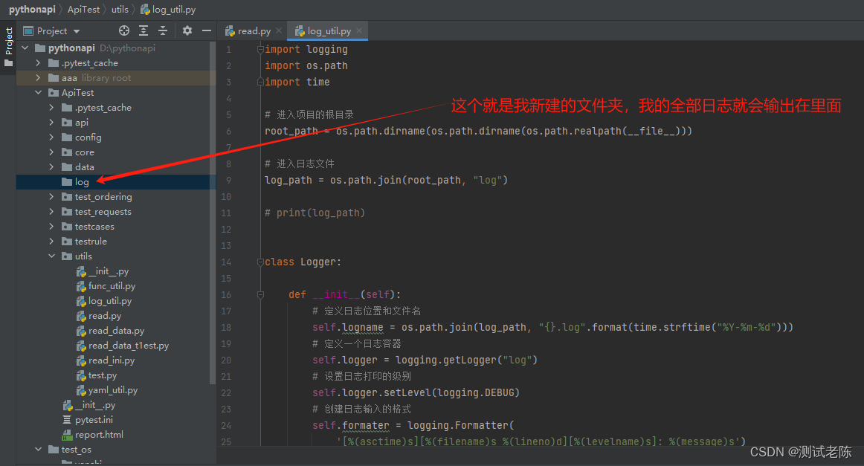Click line number 18 in the editor gutter
The height and width of the screenshot is (466, 864).
pyautogui.click(x=226, y=328)
